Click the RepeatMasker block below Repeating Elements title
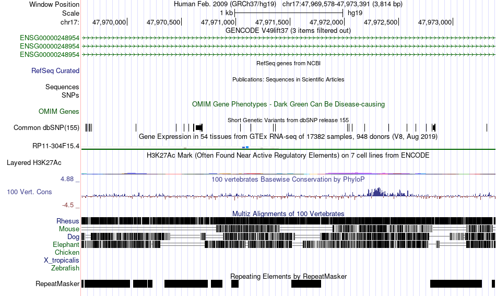 coord(306,283)
